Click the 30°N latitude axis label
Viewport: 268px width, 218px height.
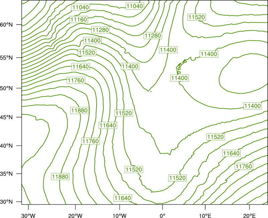click(x=6, y=202)
